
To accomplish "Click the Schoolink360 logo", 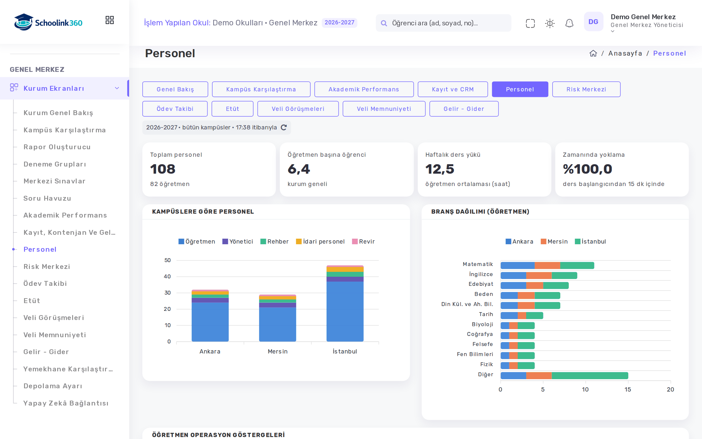I will (48, 22).
